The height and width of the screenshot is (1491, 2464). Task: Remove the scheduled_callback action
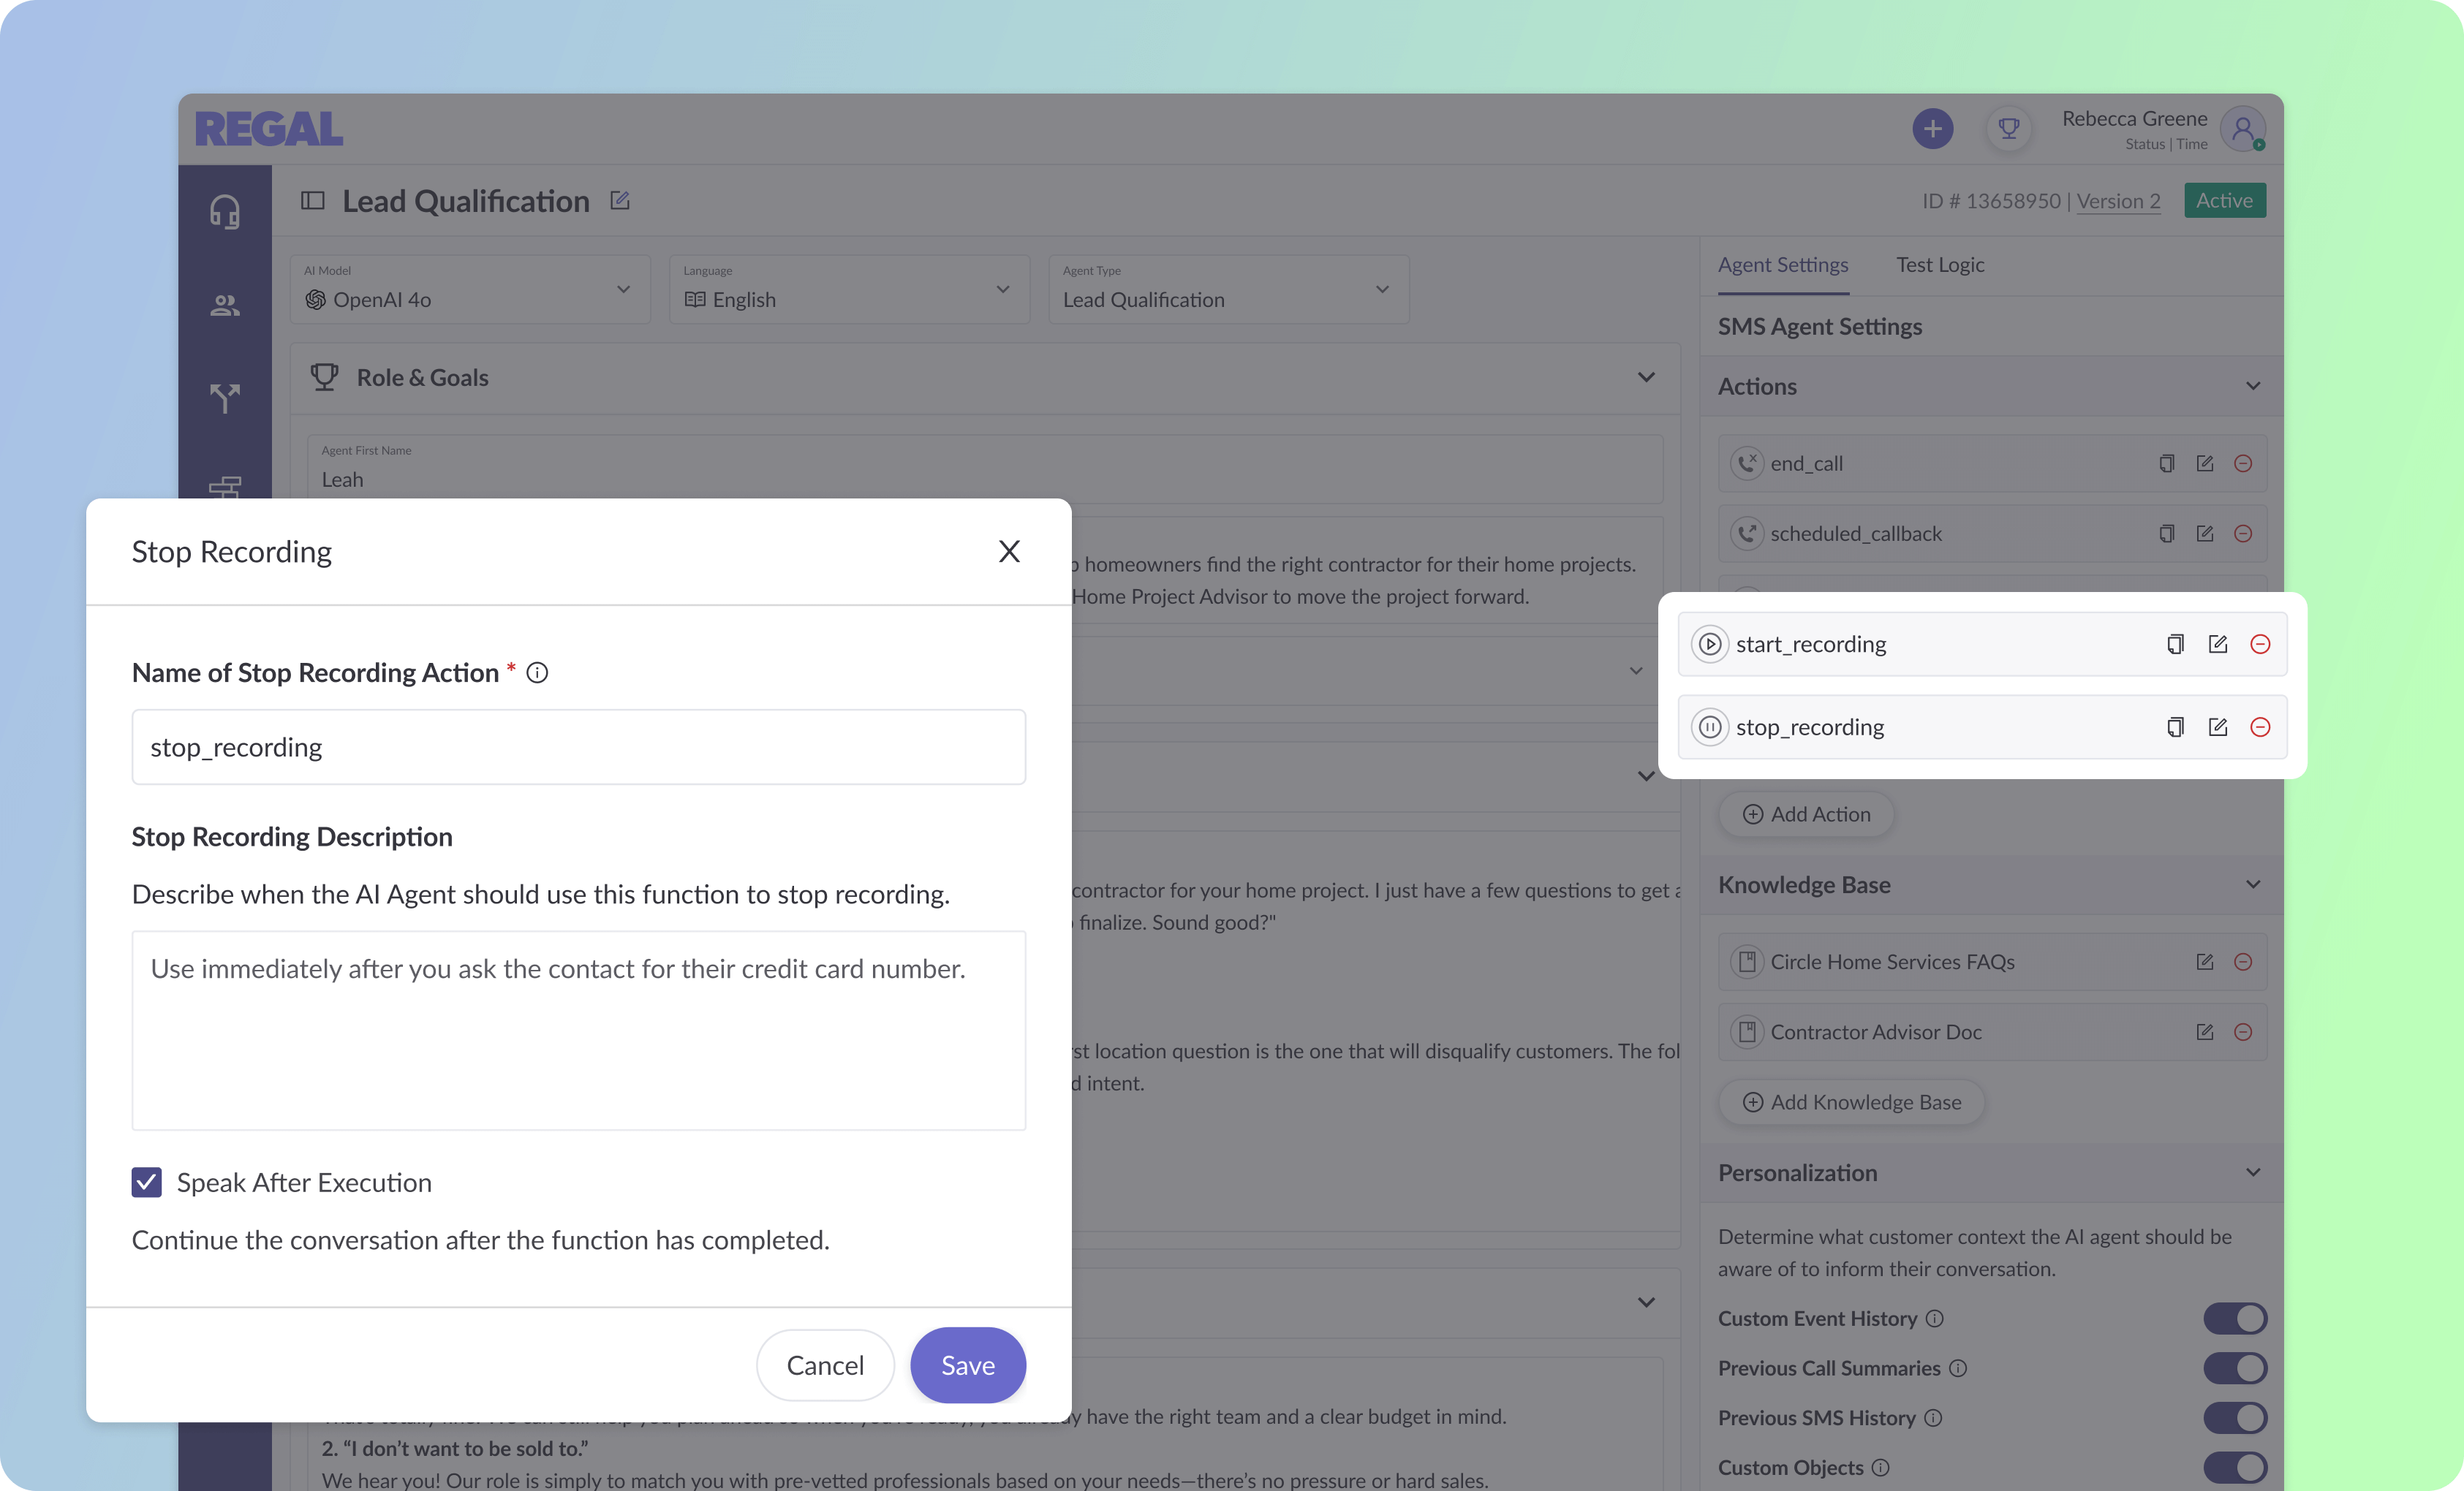2243,534
